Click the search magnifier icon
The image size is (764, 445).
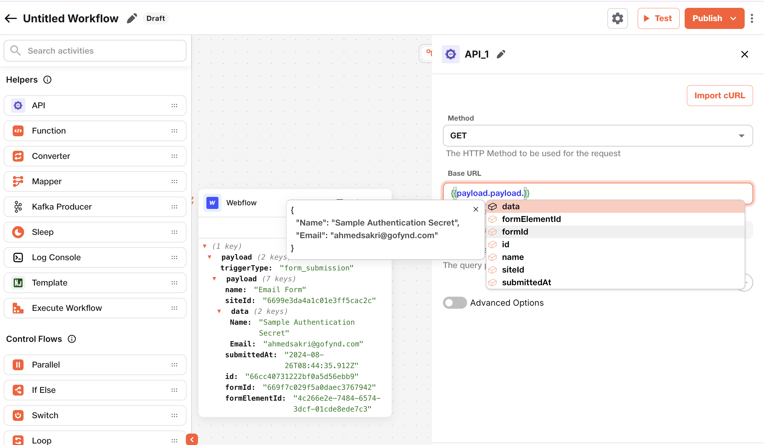point(15,51)
